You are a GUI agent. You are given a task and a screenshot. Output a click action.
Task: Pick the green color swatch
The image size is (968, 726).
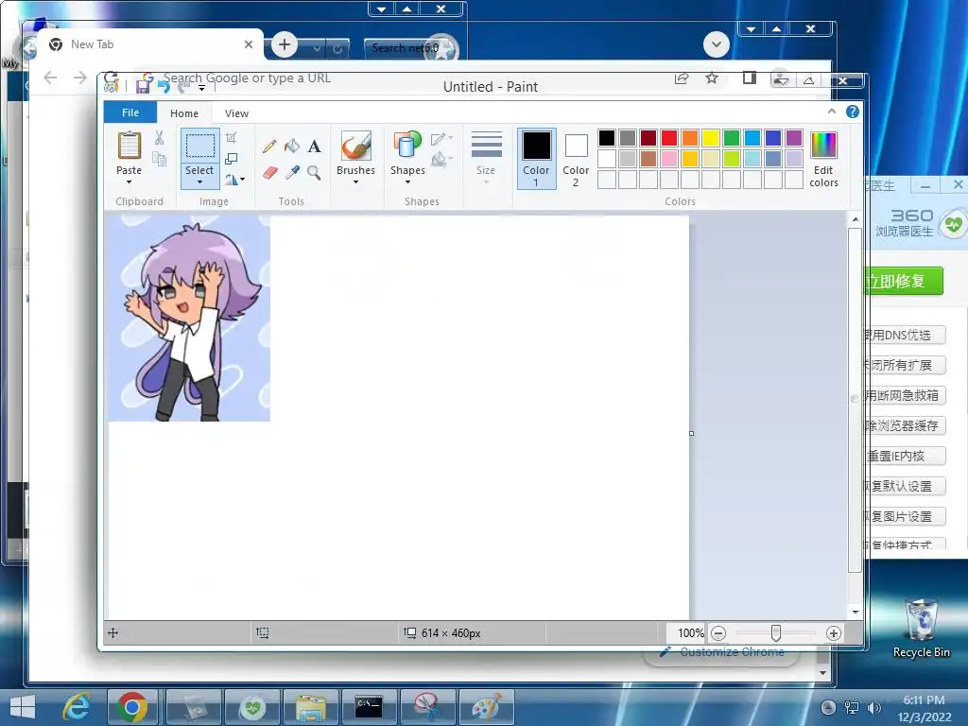click(x=732, y=138)
